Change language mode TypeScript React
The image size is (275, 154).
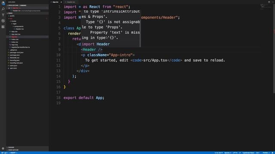click(248, 153)
